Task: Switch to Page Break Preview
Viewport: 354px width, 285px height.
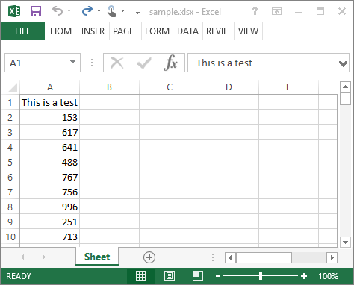Action: 198,276
